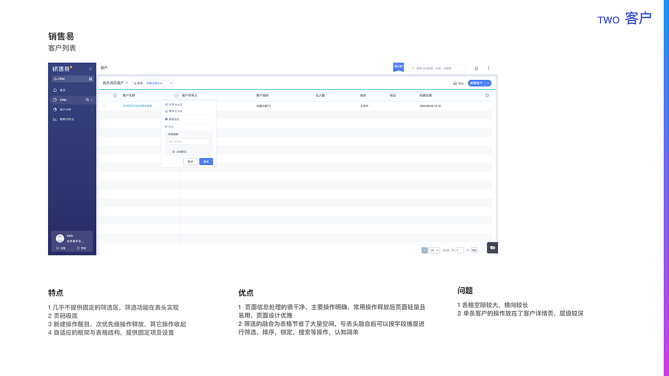Click the 客户所有人 column header
This screenshot has height=376, width=669.
190,96
